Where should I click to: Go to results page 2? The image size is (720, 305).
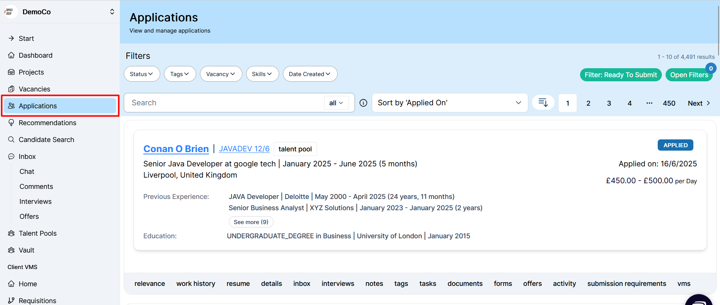(588, 103)
